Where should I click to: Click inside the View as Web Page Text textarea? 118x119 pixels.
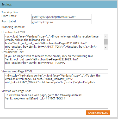[x=56, y=101]
